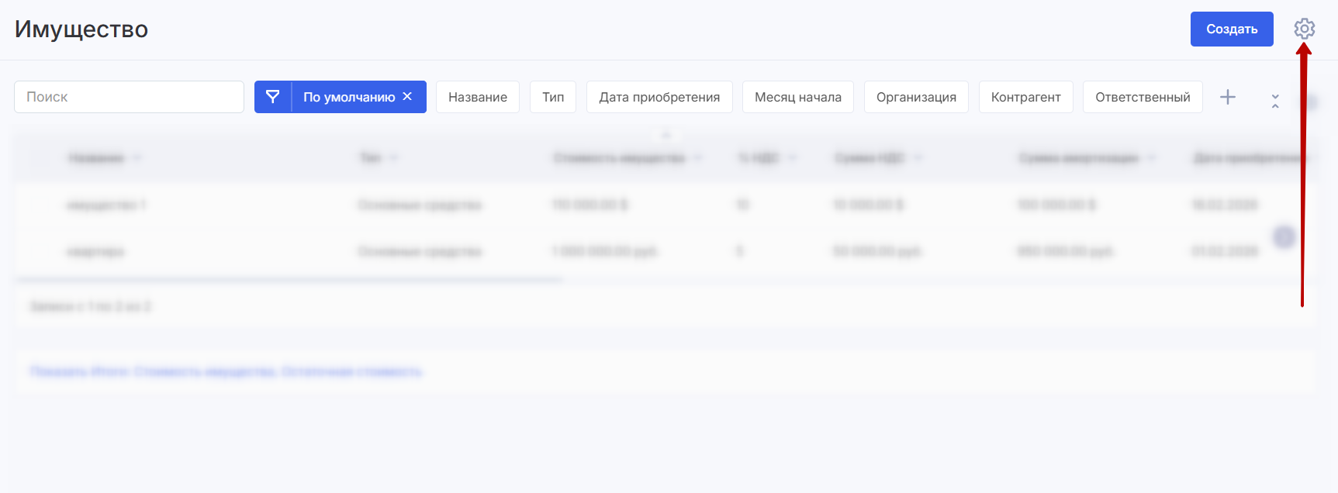
Task: Remove the 'По умолчанию' filter with X
Action: pyautogui.click(x=407, y=96)
